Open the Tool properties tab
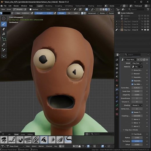This screenshot has height=151, width=151. pos(117,60)
